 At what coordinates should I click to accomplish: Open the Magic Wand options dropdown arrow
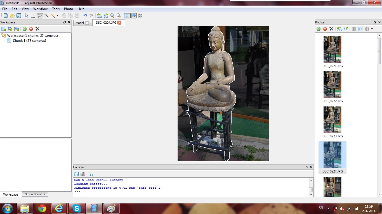click(x=57, y=16)
